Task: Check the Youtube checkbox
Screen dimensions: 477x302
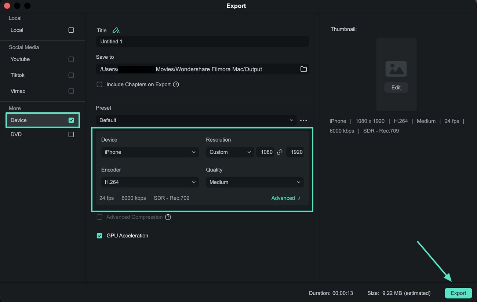Action: 71,59
